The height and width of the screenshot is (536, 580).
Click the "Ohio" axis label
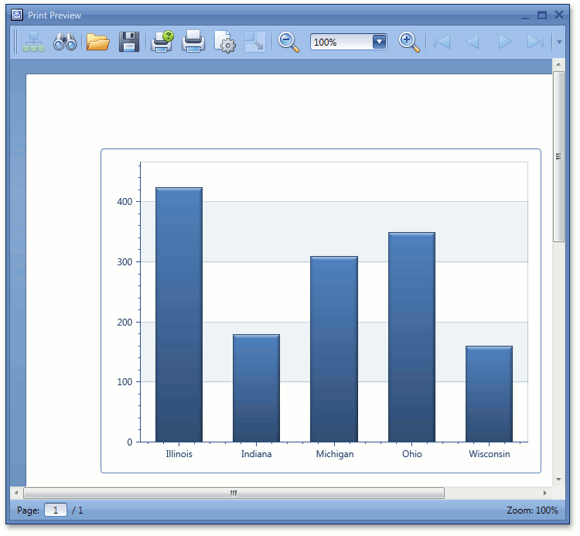pos(412,454)
